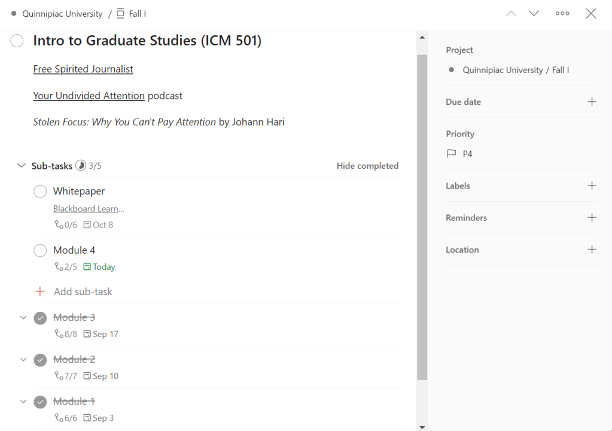Add a location using the plus icon
This screenshot has width=612, height=431.
592,250
